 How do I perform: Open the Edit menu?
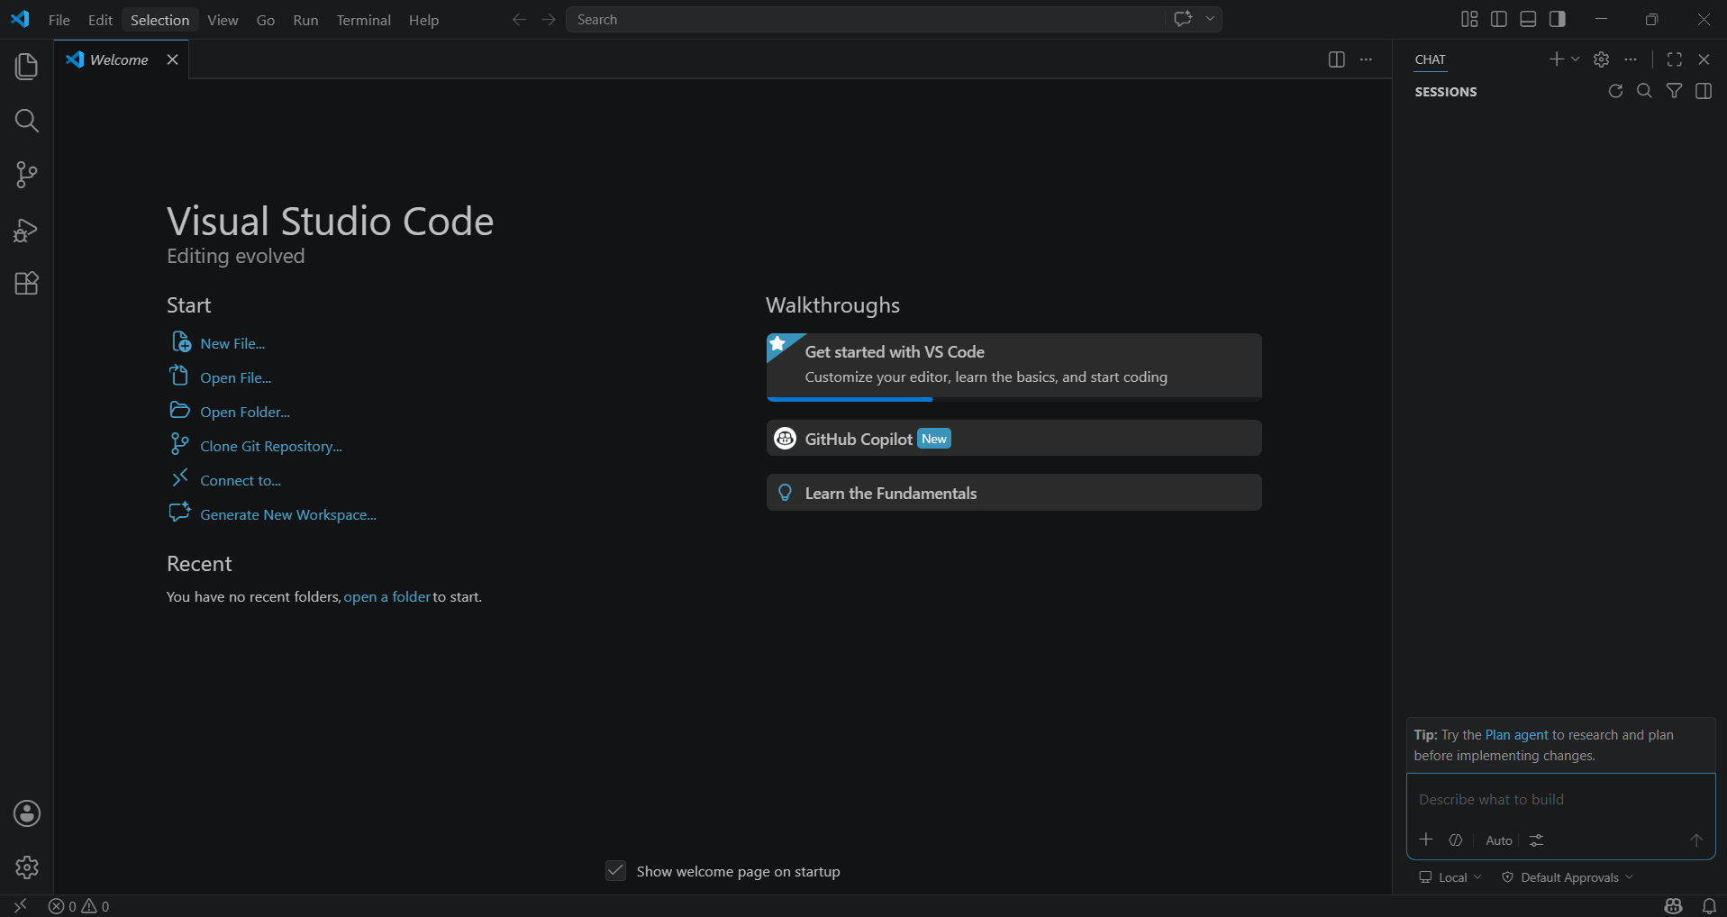click(100, 20)
